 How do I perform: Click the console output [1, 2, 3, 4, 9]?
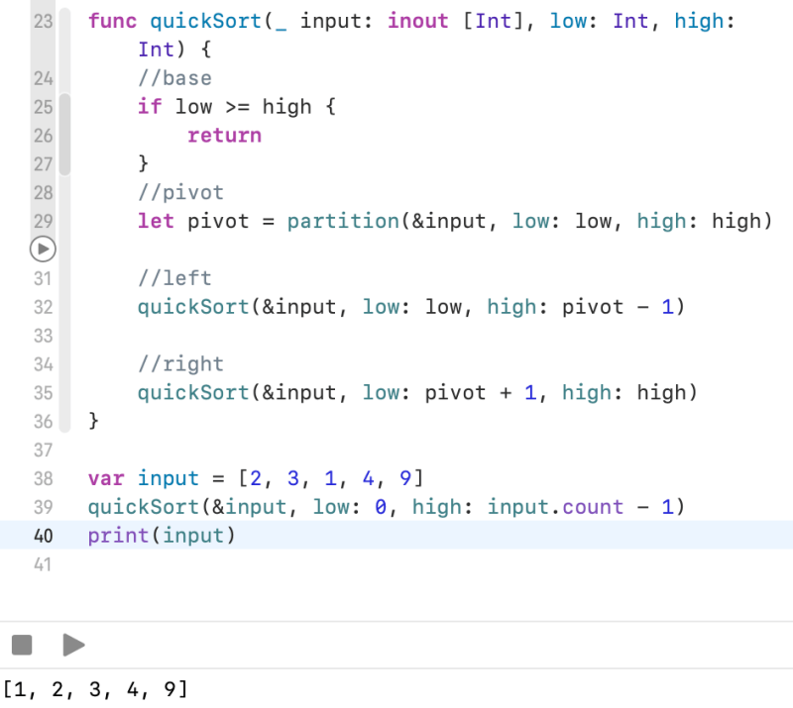click(94, 688)
